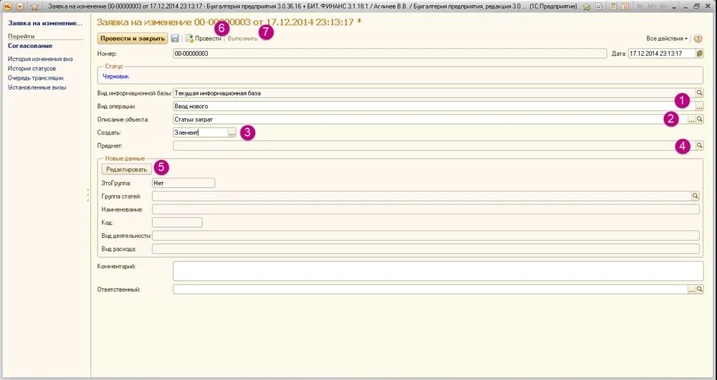
Task: Open magnifier icon for Описание объекта
Action: tap(700, 119)
